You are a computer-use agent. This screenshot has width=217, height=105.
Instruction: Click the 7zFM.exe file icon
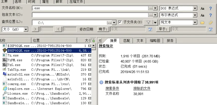click(5, 60)
